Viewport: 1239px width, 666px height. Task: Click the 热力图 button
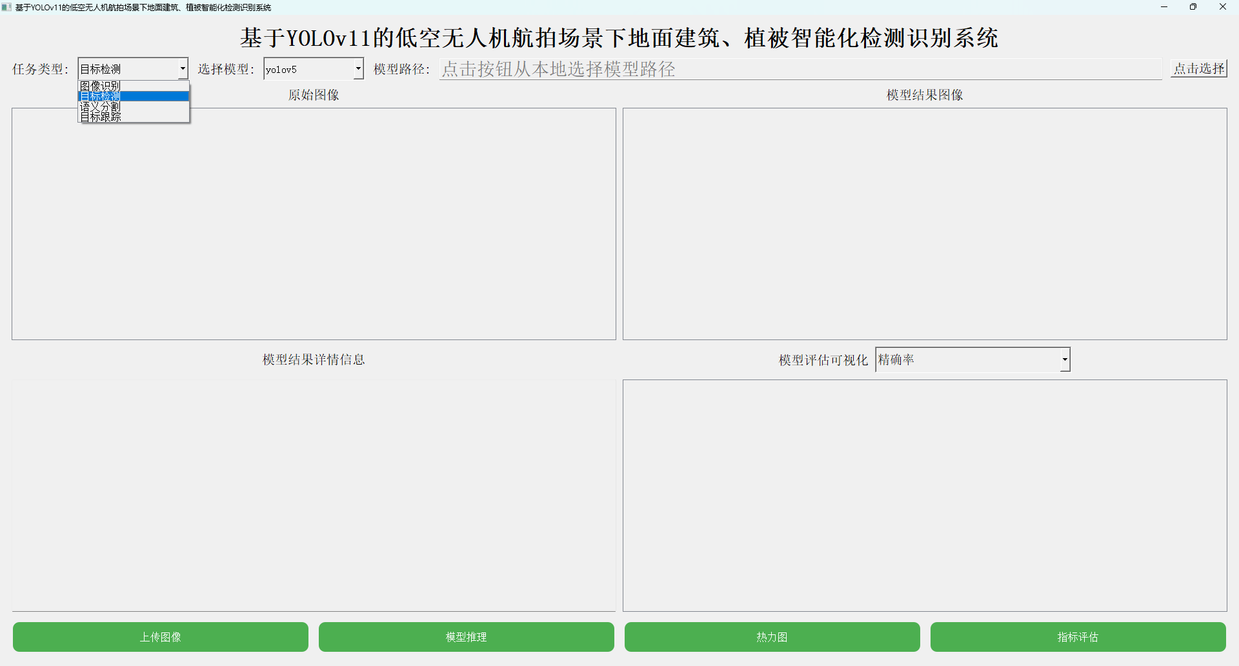(x=772, y=637)
